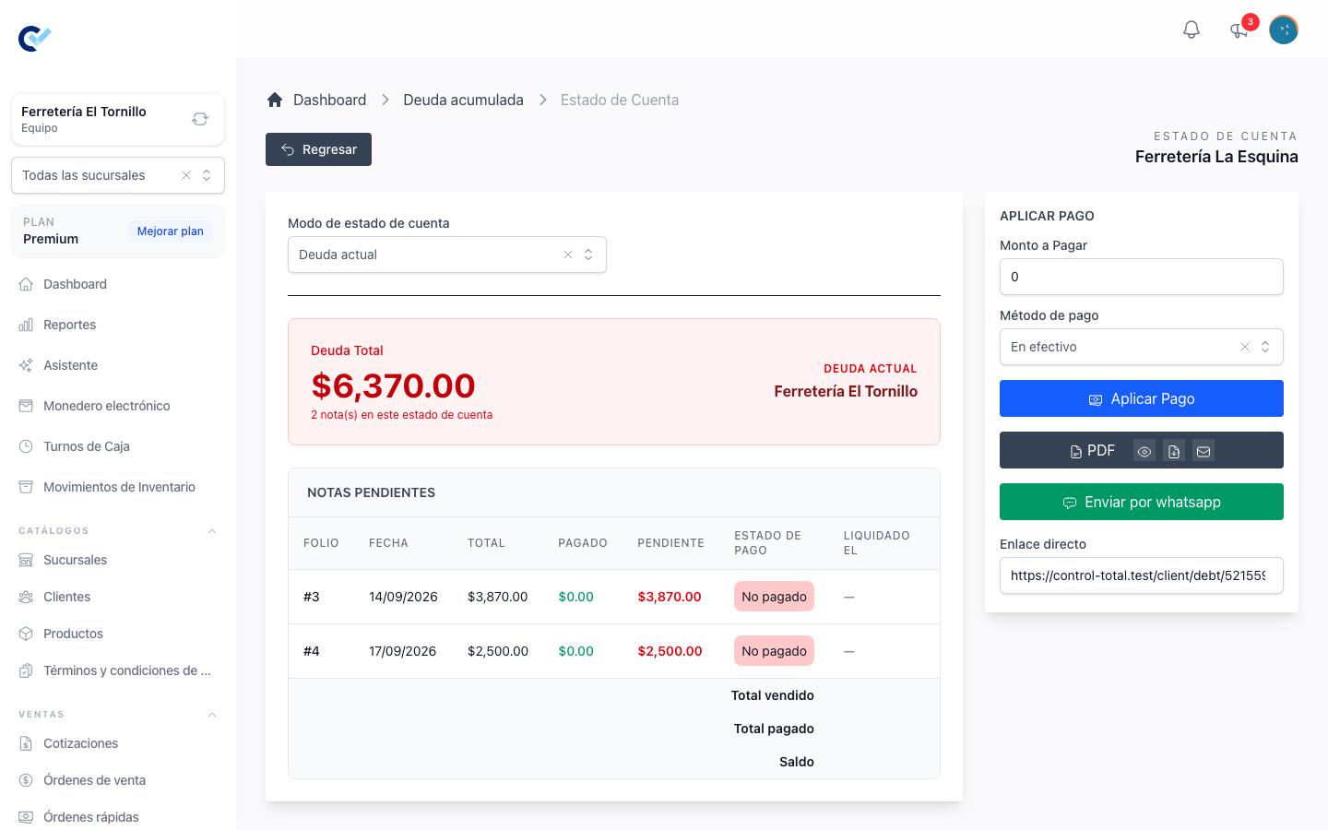Open announcements megaphone with badge 3

[1239, 30]
